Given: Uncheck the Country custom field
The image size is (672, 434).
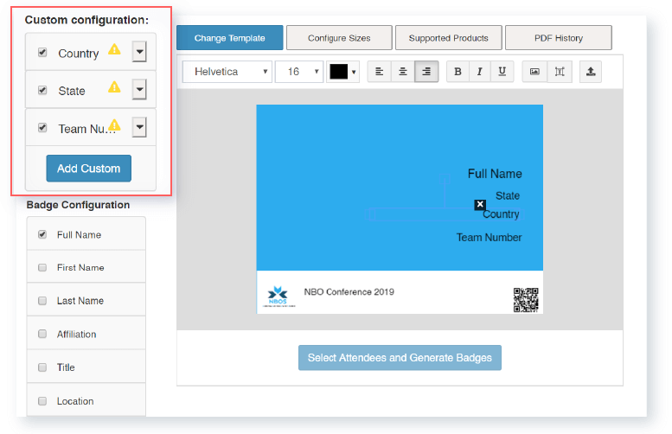Looking at the screenshot, I should point(42,52).
